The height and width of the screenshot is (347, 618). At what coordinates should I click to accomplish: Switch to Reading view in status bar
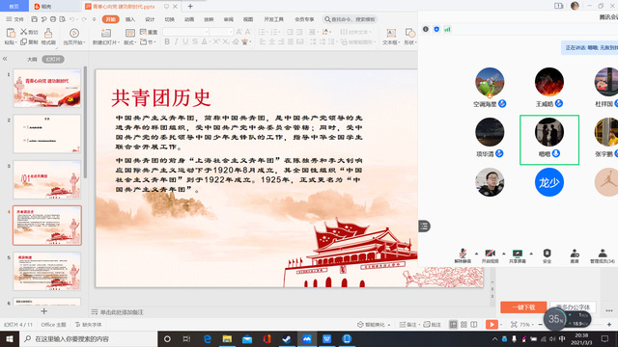pos(474,325)
